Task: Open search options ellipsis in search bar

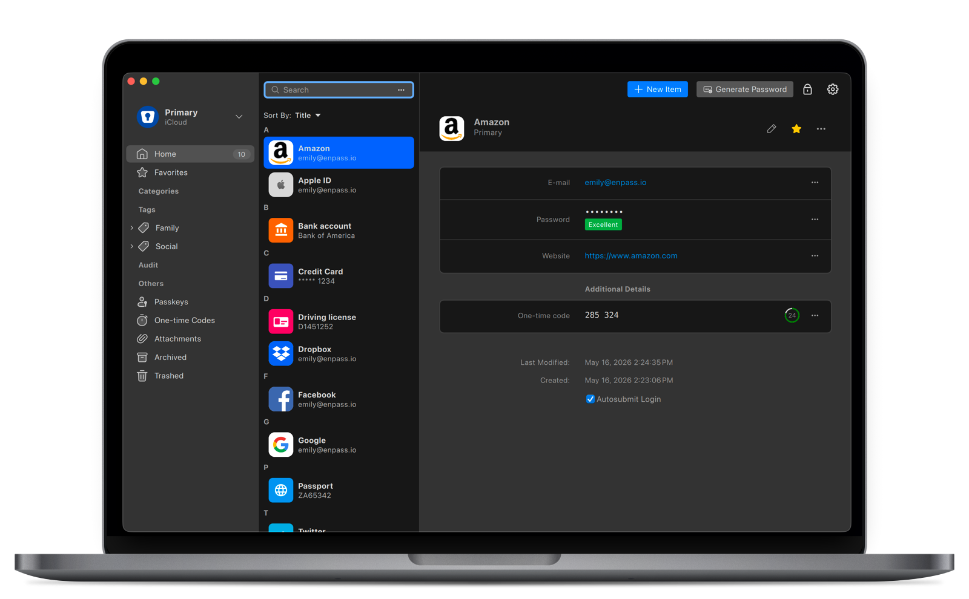Action: [x=401, y=90]
